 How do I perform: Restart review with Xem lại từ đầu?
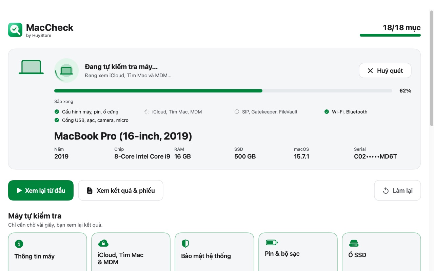[x=41, y=190]
